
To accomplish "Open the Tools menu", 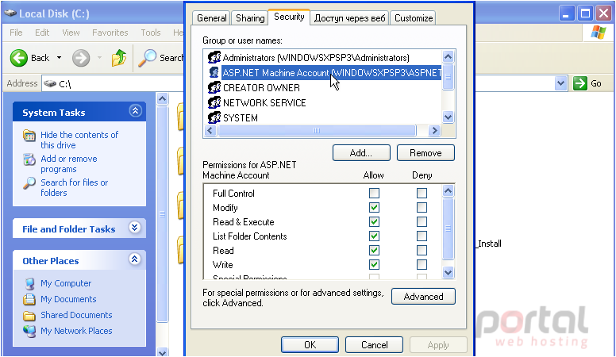I will 151,33.
